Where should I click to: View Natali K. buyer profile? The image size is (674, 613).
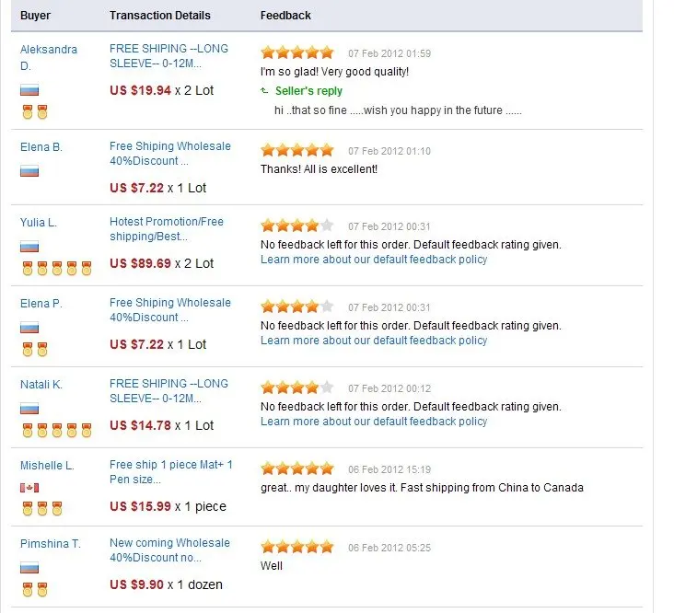click(41, 385)
